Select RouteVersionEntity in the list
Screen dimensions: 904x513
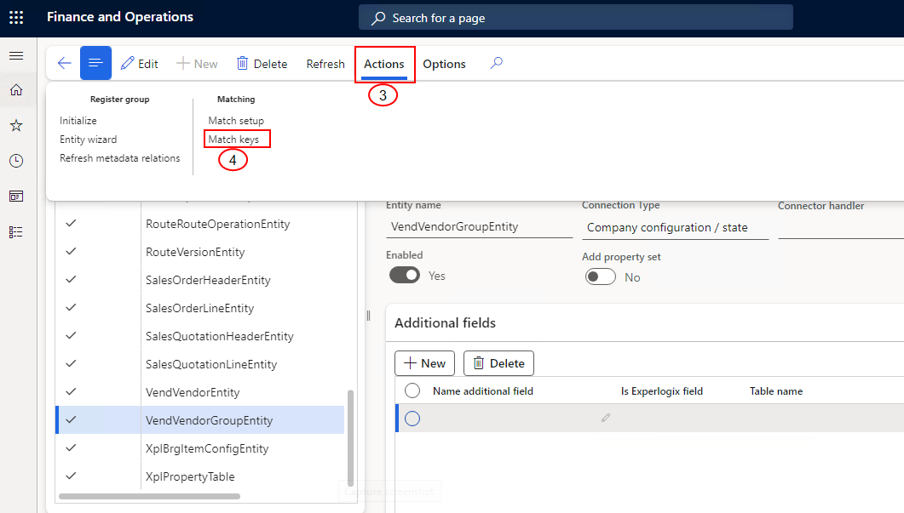click(x=195, y=252)
